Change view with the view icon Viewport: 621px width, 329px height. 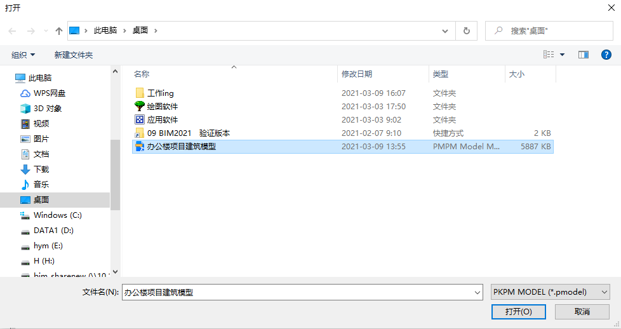pyautogui.click(x=549, y=55)
